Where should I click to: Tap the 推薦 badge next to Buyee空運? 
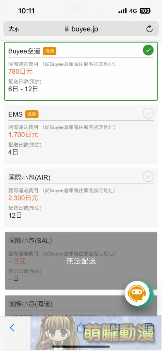pos(49,51)
